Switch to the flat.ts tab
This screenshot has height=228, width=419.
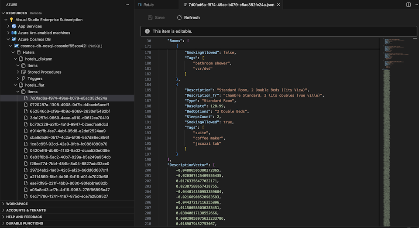tap(148, 5)
